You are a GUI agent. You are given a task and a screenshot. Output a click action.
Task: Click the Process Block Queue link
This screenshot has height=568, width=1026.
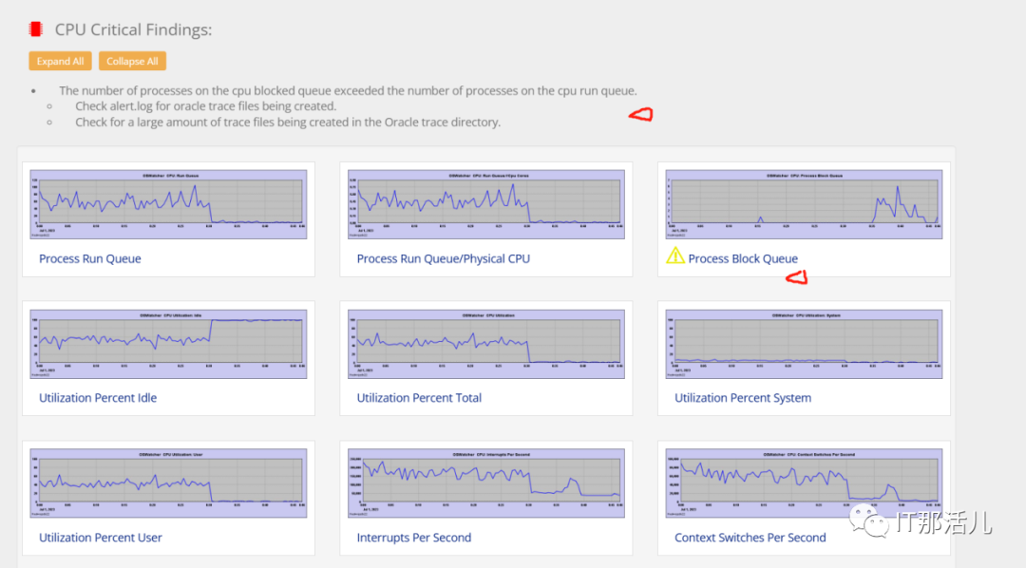point(743,258)
